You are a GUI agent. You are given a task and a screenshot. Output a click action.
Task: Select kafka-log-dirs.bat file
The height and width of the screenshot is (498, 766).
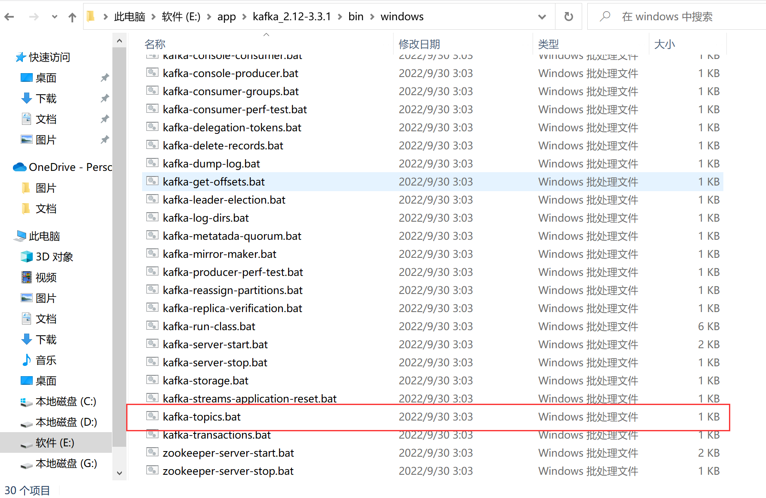click(x=432, y=218)
